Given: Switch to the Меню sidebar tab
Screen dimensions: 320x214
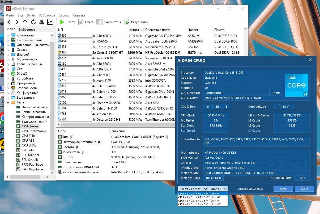Looking at the screenshot, I should coord(11,29).
